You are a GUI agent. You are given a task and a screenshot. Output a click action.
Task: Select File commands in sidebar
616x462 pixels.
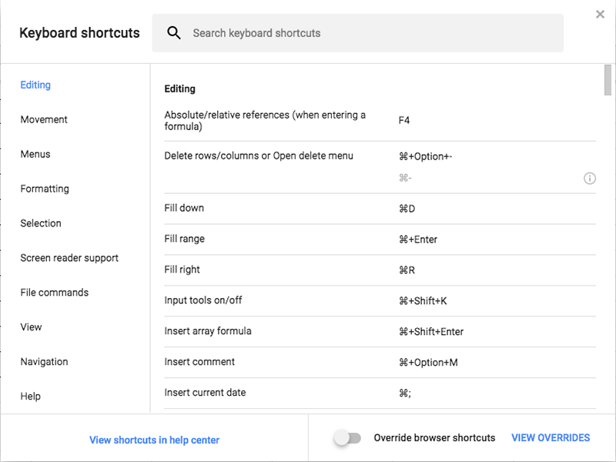[x=55, y=293]
